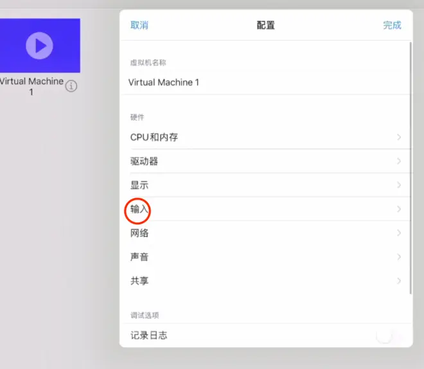Open 输入 settings
Screen dimensions: 424x369
265,209
